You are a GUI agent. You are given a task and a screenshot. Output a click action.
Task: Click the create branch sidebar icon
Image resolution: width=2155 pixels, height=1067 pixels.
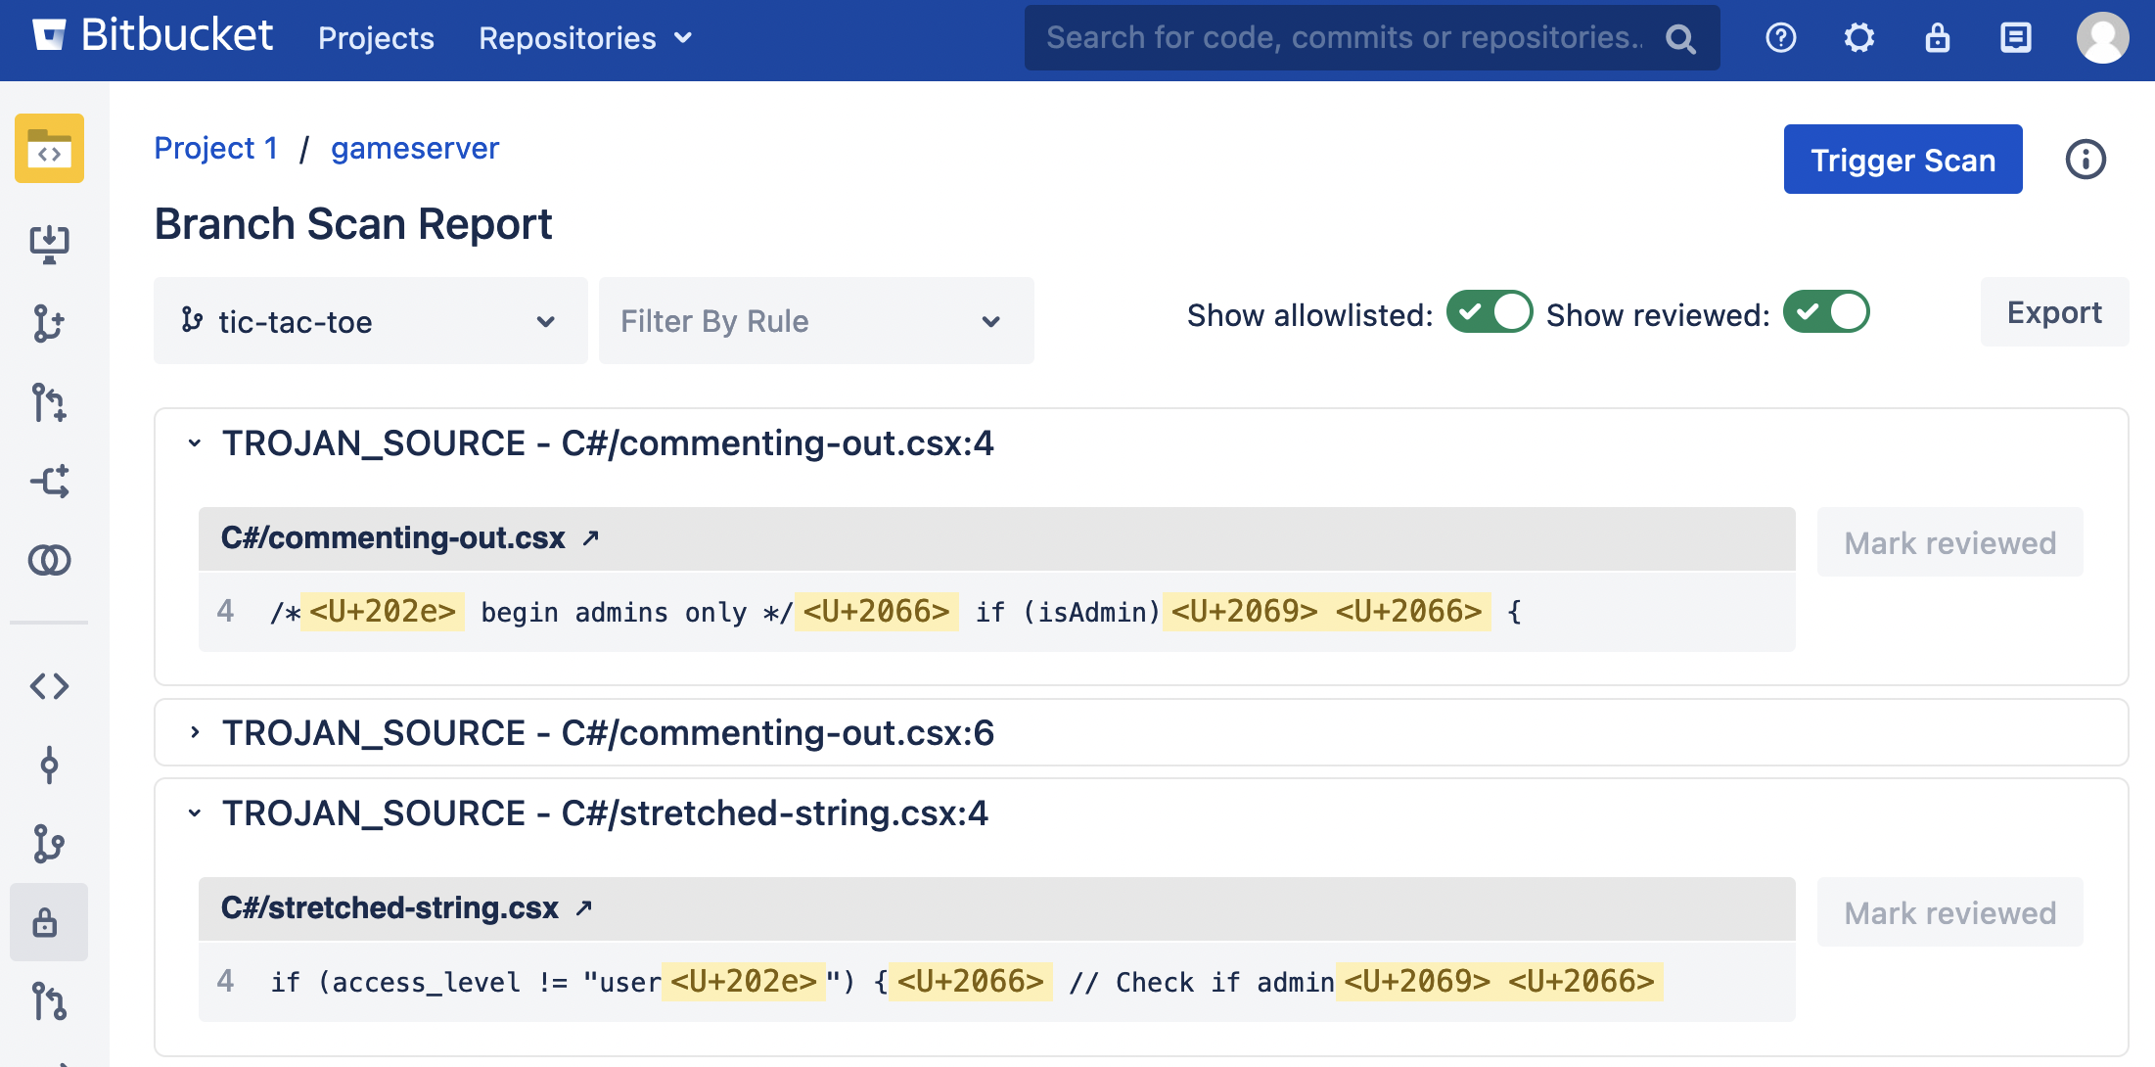(x=49, y=323)
